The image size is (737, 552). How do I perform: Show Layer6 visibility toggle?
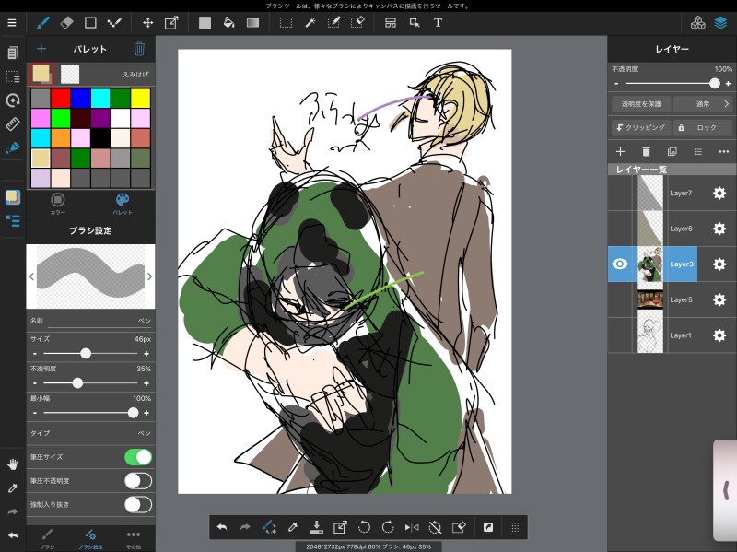click(619, 229)
